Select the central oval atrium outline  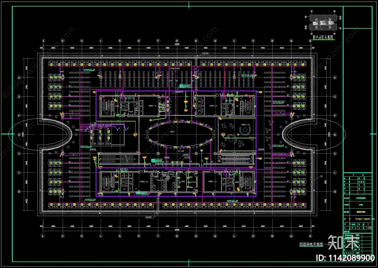click(181, 134)
